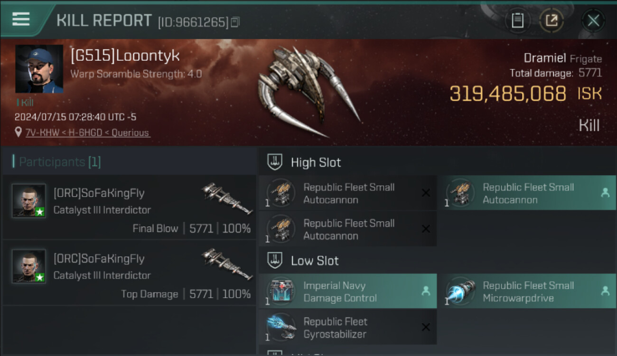Open the hamburger menu
The height and width of the screenshot is (356, 617).
point(21,19)
